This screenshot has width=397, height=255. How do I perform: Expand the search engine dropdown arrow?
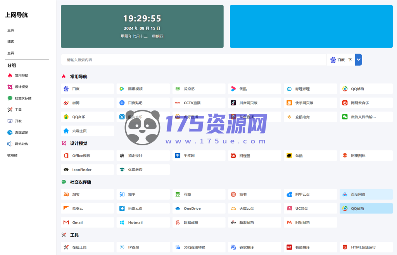(x=359, y=60)
